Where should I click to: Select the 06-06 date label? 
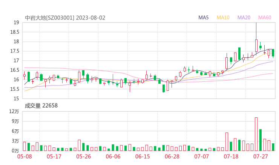pos(113,156)
